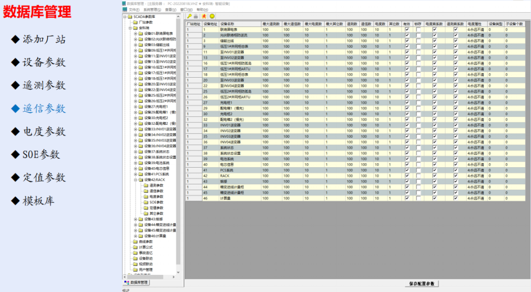Screen dimensions: 531x292
Task: Collapse the 安科瑞 tree node
Action: (x=130, y=28)
